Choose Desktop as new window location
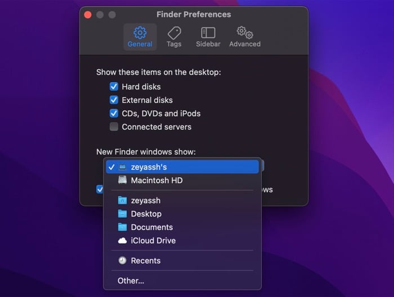 click(x=182, y=214)
